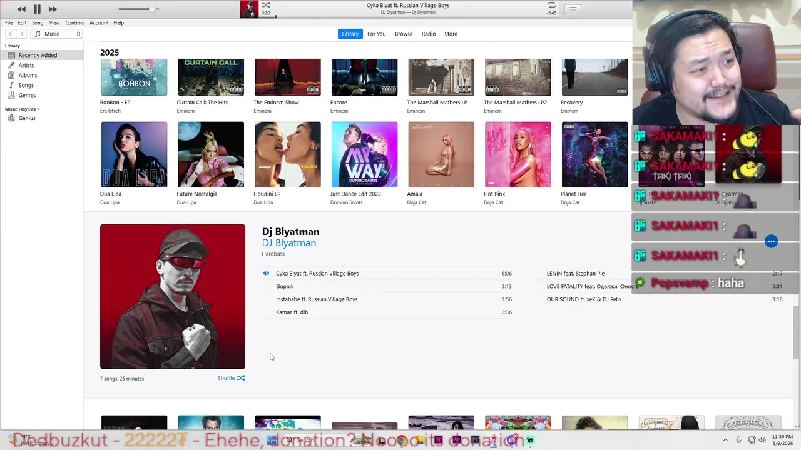Open the View menu
This screenshot has width=801, height=450.
(x=54, y=22)
